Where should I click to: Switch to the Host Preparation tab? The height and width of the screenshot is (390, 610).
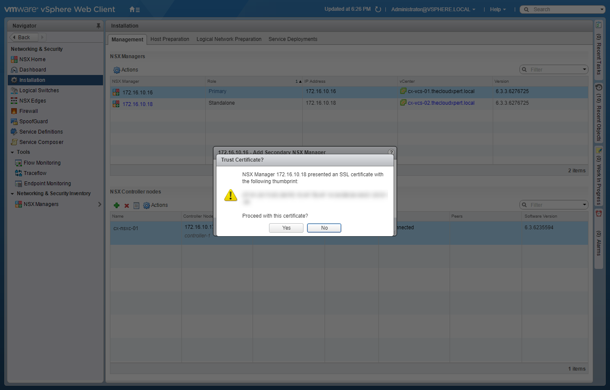[x=169, y=39]
